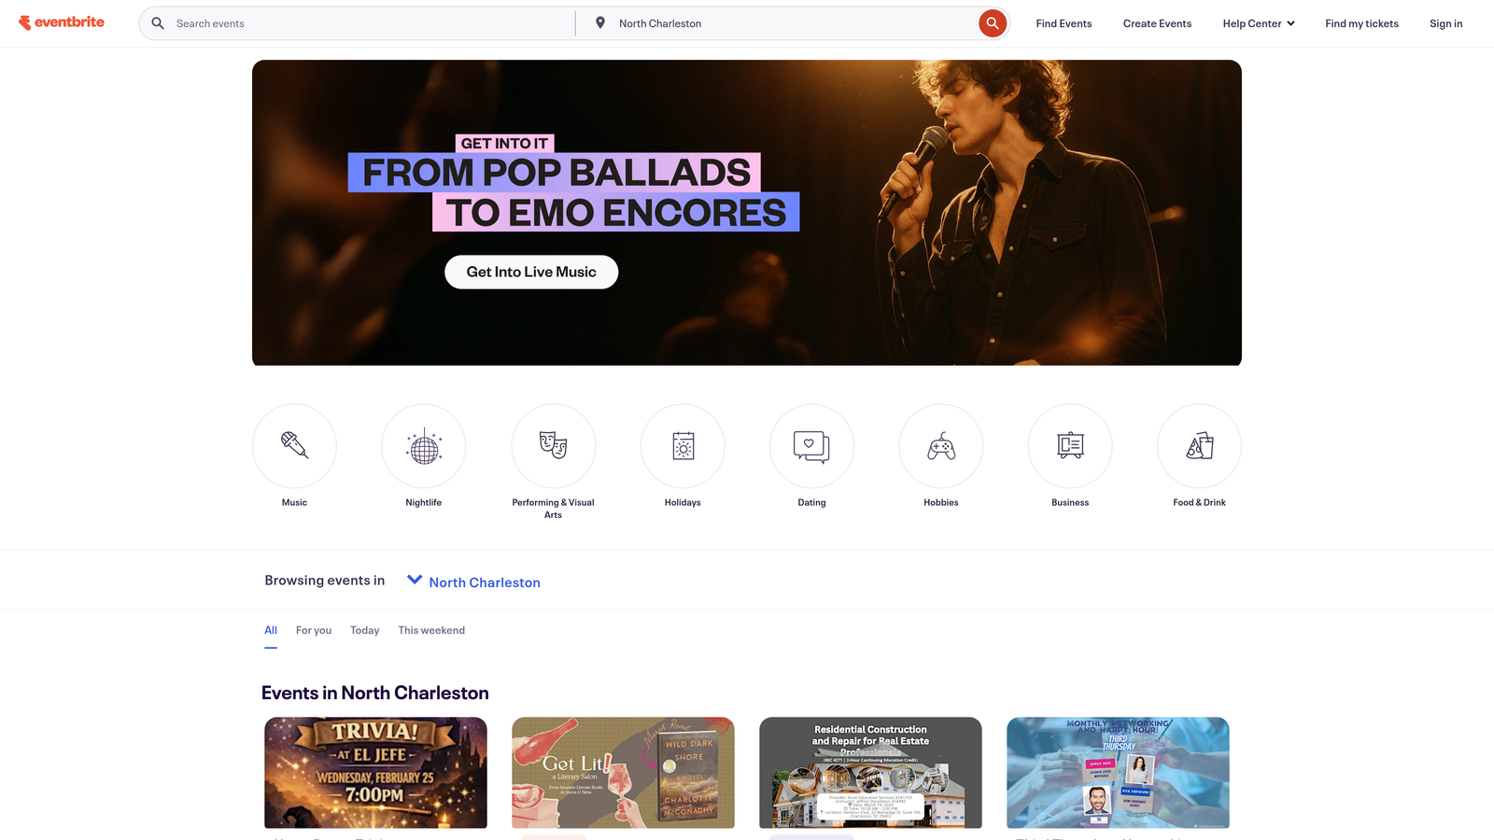Select the This weekend tab

431,629
